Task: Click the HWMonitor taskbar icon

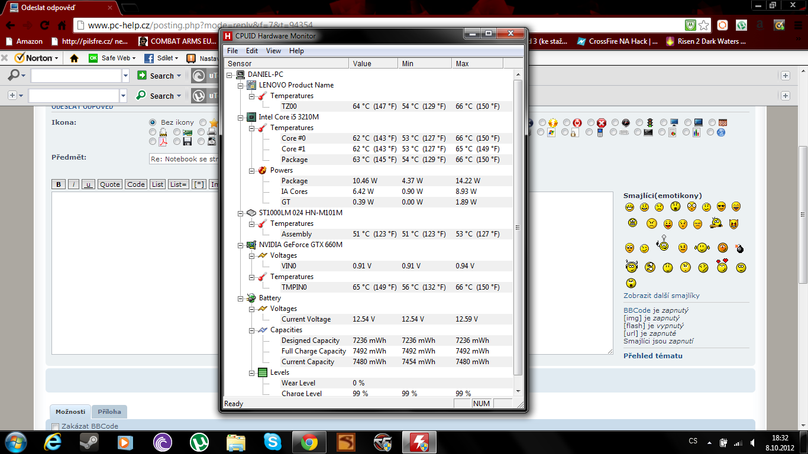Action: (x=419, y=442)
